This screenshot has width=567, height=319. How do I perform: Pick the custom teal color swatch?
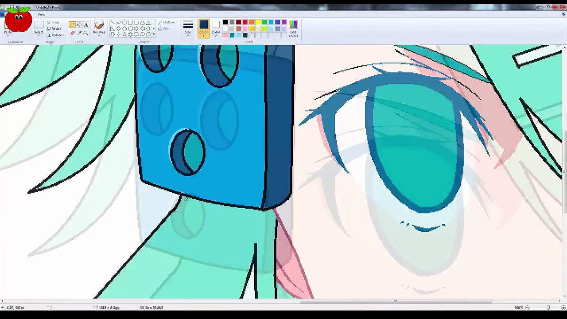click(x=232, y=35)
